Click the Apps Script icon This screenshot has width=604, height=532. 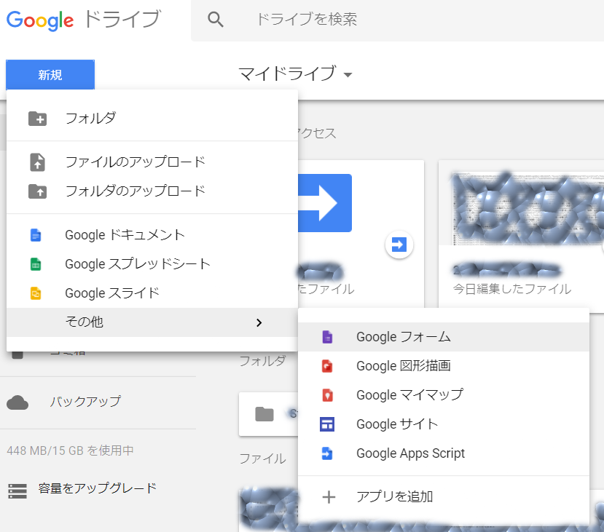click(x=327, y=454)
